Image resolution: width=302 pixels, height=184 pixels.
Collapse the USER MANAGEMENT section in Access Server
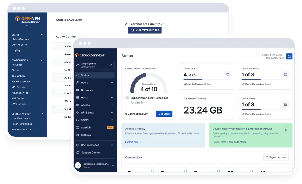(42, 114)
